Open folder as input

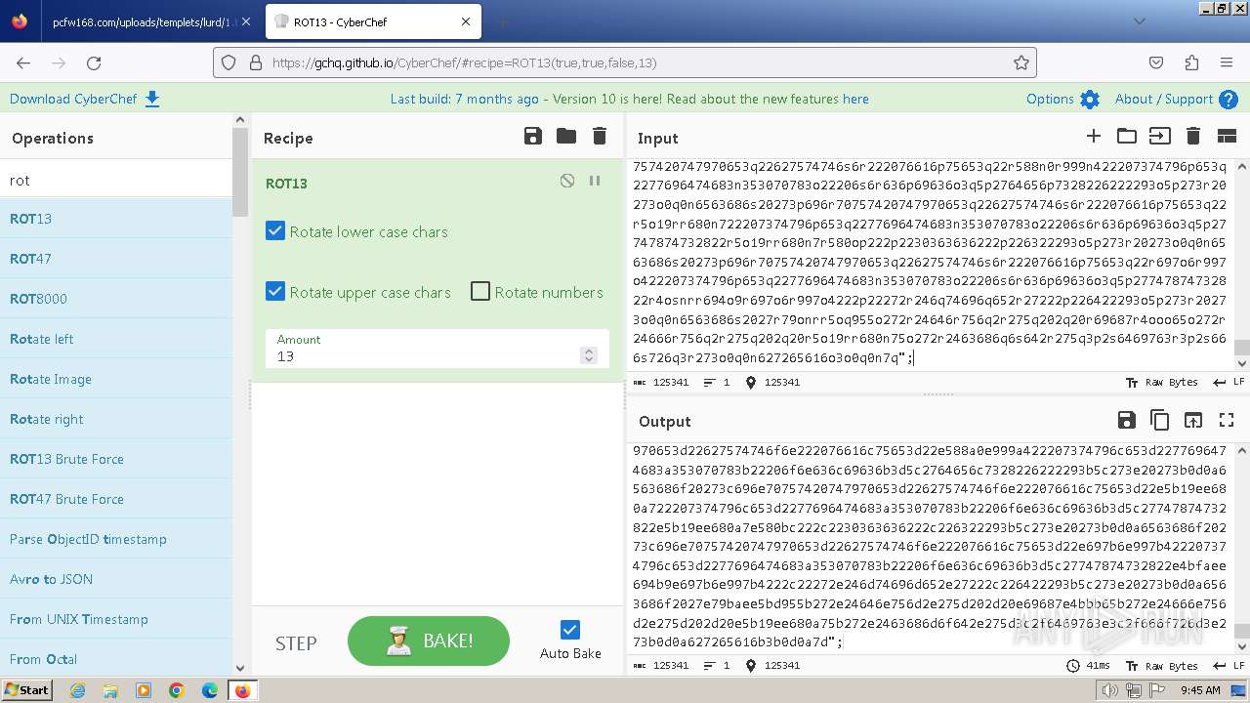click(x=1127, y=137)
